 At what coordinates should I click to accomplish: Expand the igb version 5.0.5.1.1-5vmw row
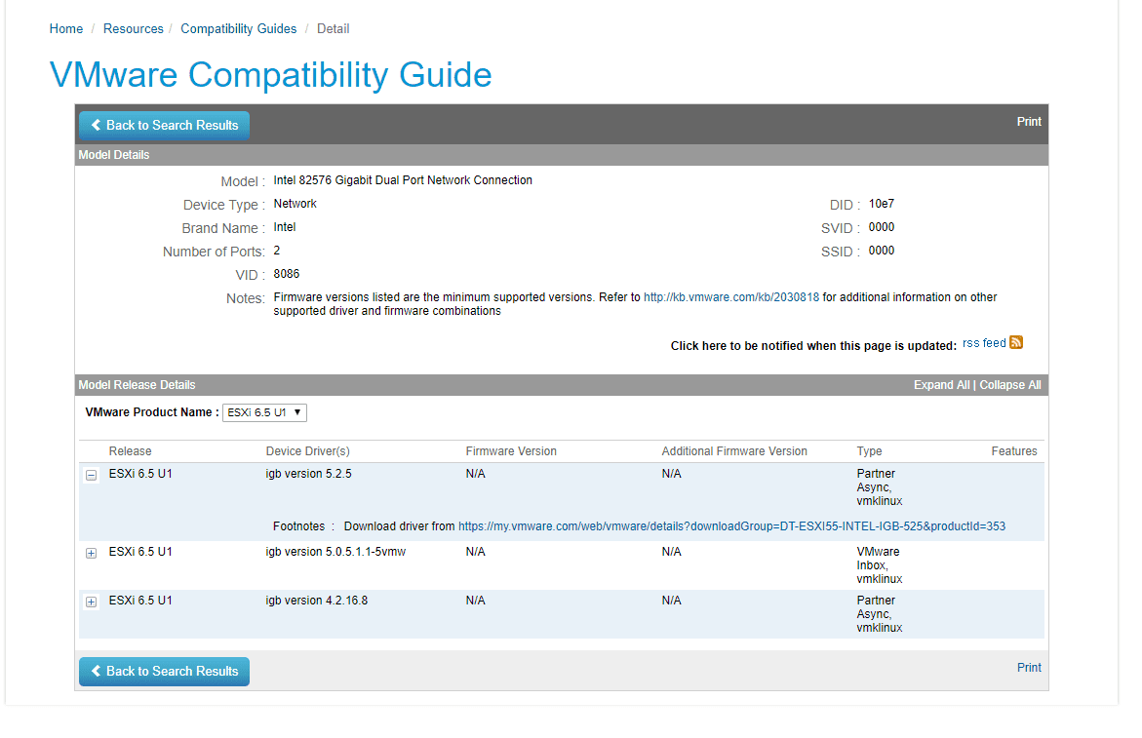tap(91, 553)
